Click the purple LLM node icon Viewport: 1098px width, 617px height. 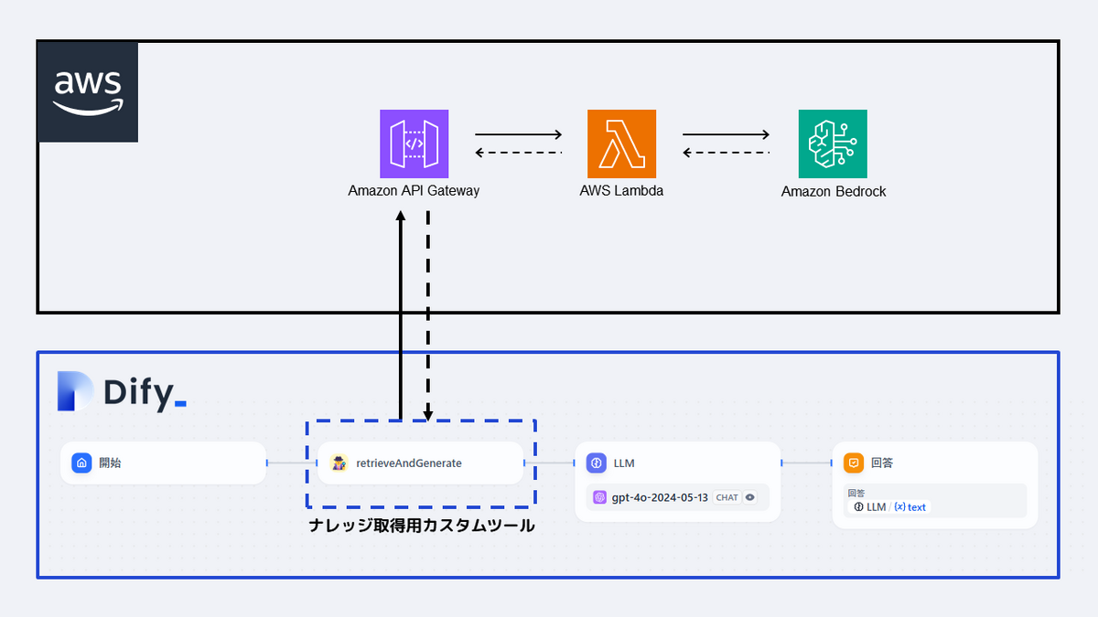click(596, 463)
